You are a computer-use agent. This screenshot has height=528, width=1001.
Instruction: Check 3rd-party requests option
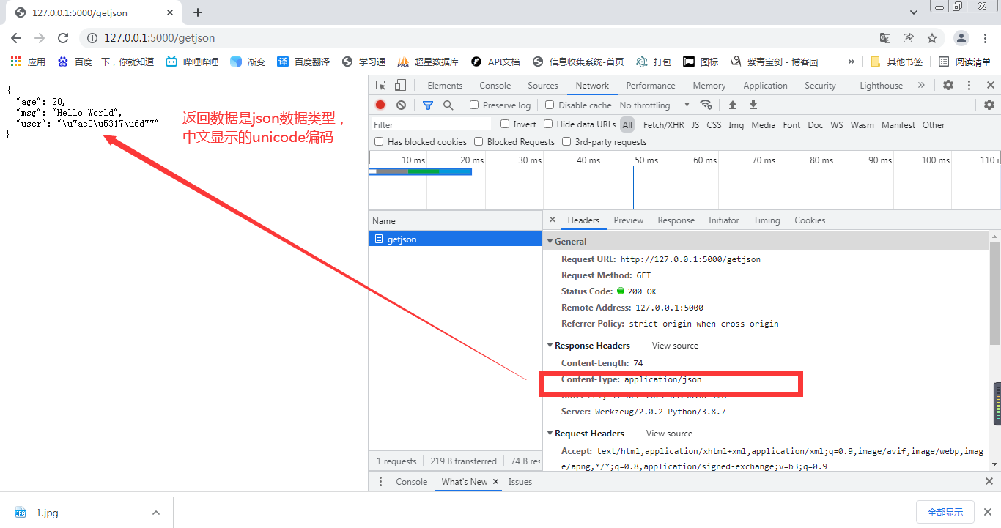pyautogui.click(x=566, y=141)
